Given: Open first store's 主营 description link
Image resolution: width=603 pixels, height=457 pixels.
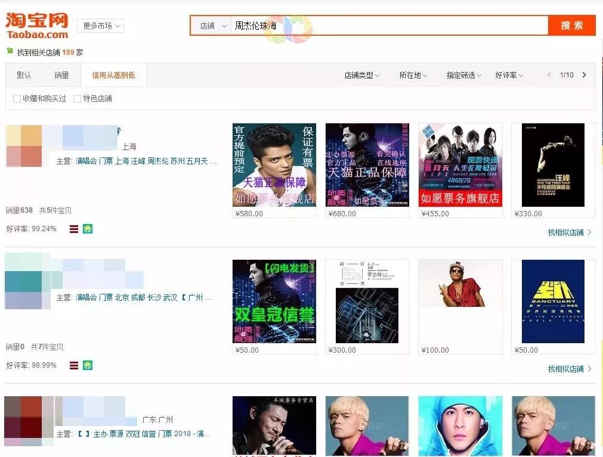Looking at the screenshot, I should (146, 161).
